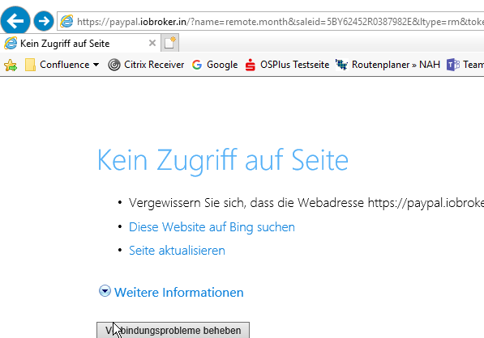Click 'Seite aktualisieren' link

click(177, 251)
